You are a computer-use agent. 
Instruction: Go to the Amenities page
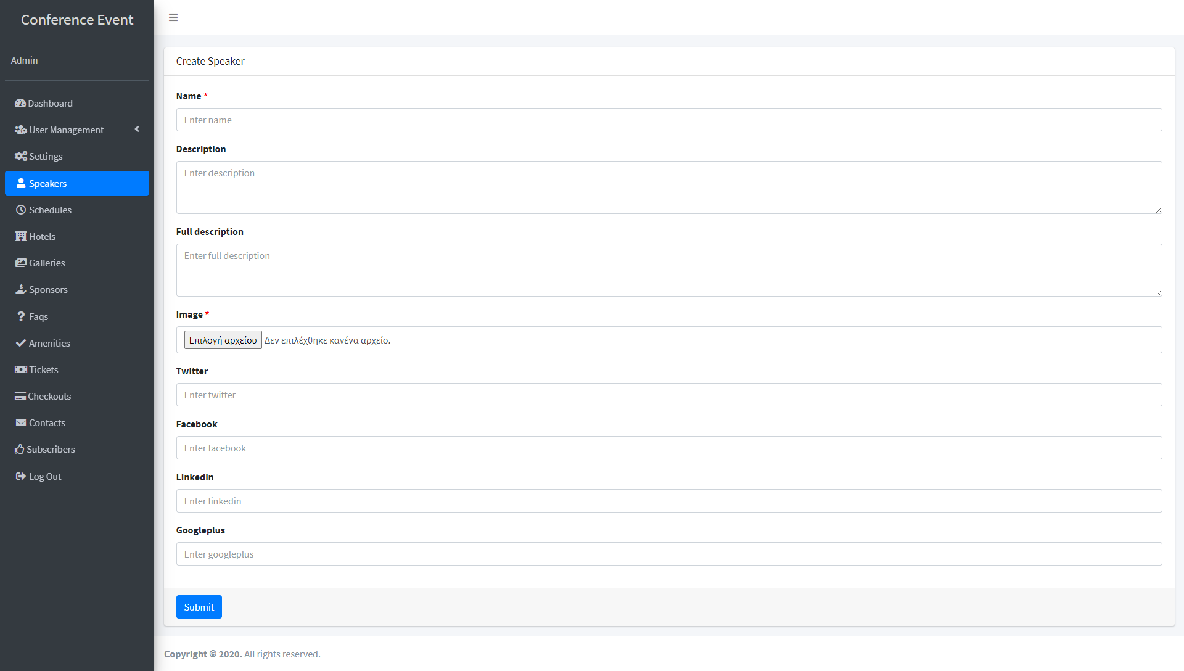(x=77, y=344)
